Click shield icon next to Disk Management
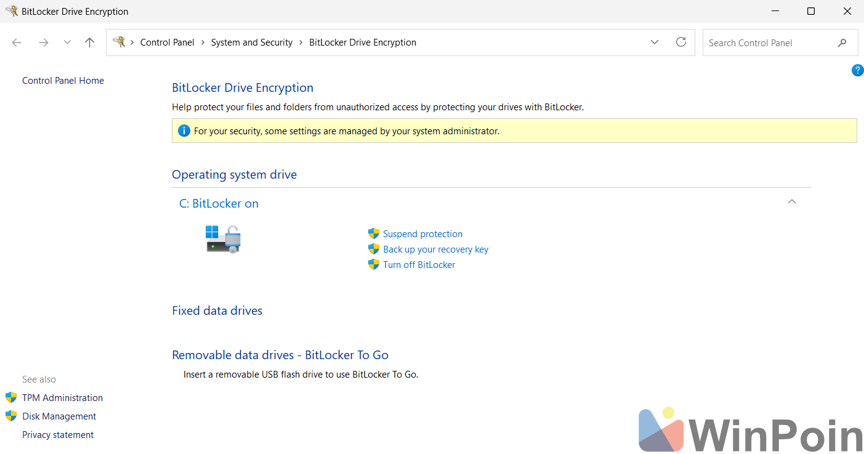The height and width of the screenshot is (454, 864). click(x=11, y=416)
